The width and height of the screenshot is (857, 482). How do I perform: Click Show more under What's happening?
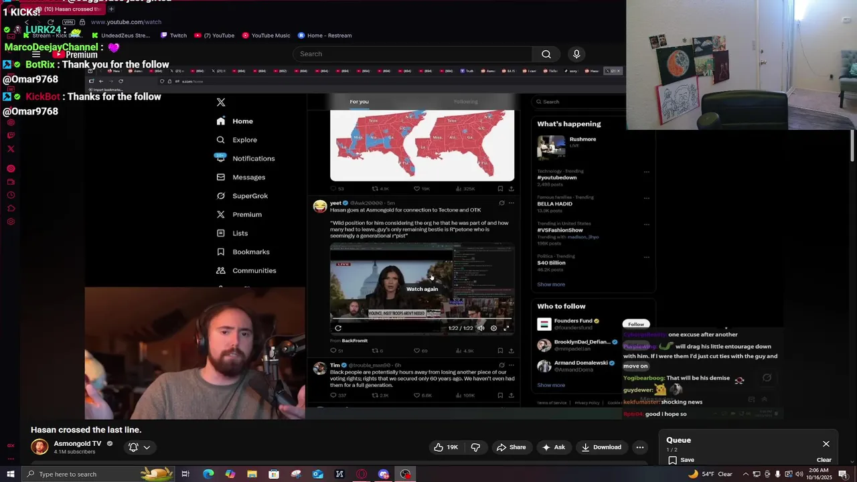(551, 285)
